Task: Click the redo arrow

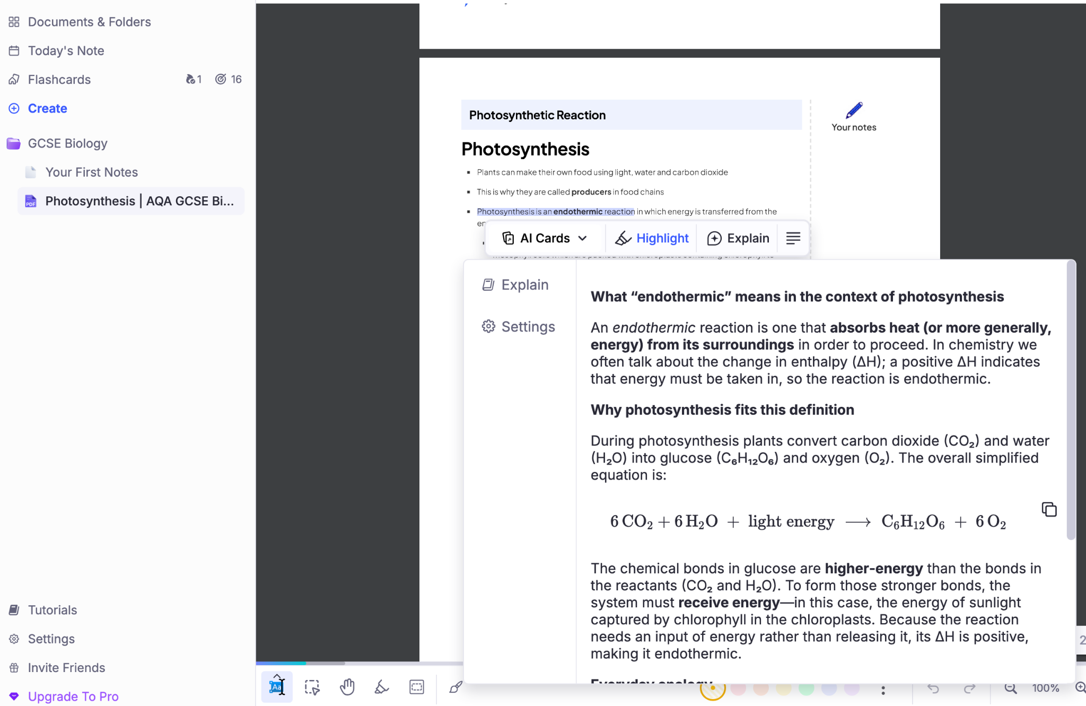Action: [969, 688]
